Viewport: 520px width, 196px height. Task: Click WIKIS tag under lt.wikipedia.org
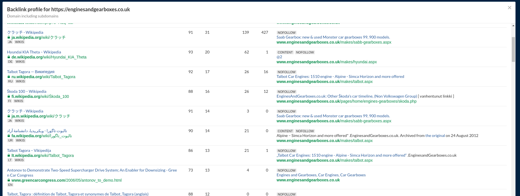point(19,160)
